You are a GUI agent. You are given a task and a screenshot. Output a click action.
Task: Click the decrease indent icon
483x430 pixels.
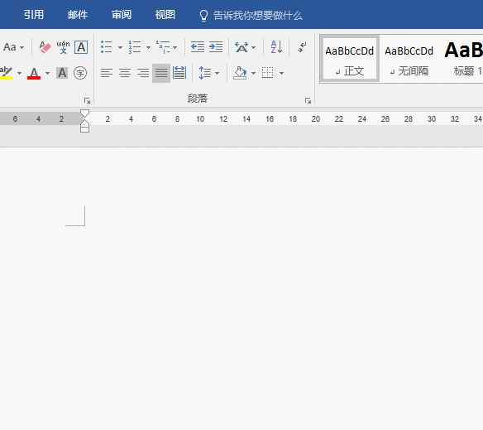point(198,47)
